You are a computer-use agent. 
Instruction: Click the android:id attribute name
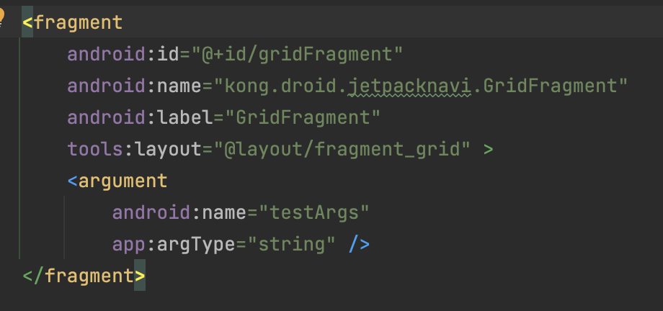click(123, 54)
